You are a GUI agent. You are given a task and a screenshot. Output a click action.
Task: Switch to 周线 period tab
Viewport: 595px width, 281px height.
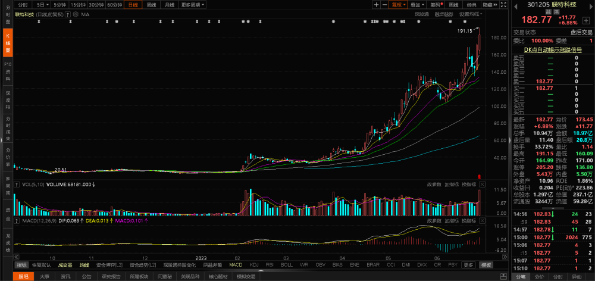pos(151,5)
